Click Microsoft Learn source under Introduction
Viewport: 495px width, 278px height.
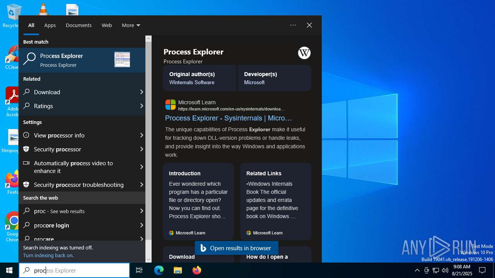click(x=187, y=233)
